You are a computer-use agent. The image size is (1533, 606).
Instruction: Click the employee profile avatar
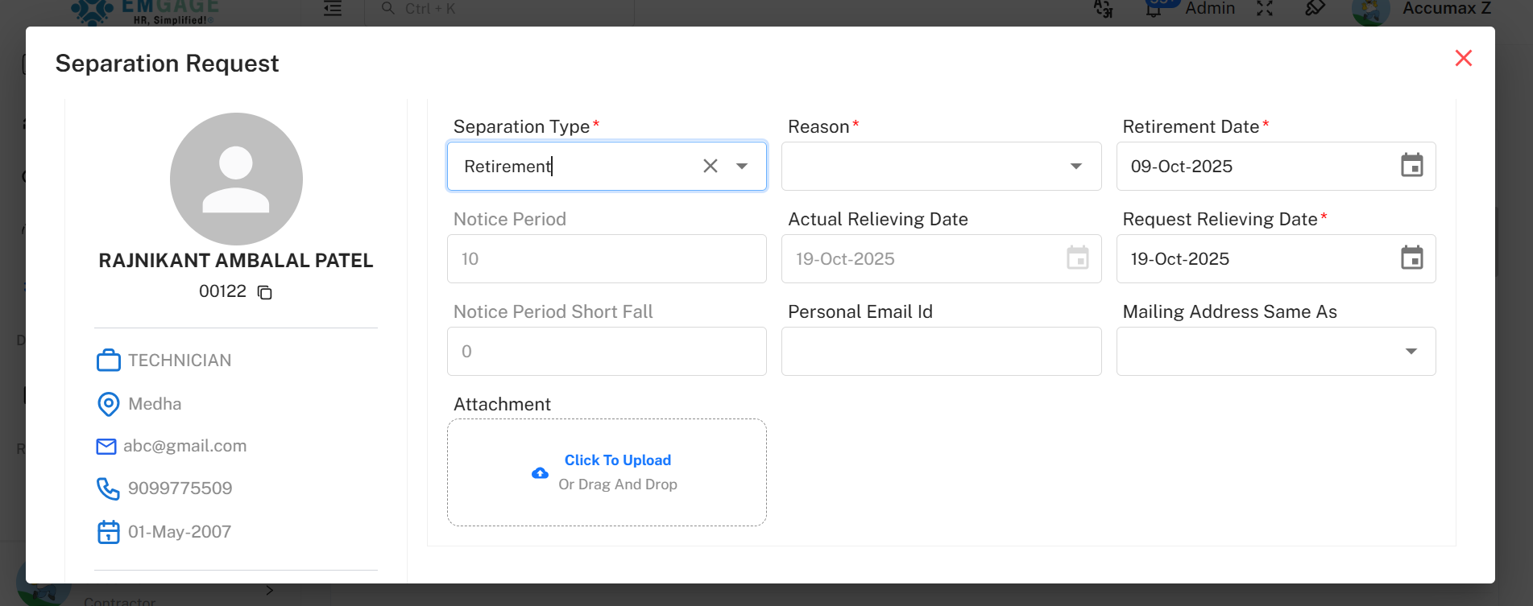pyautogui.click(x=236, y=179)
